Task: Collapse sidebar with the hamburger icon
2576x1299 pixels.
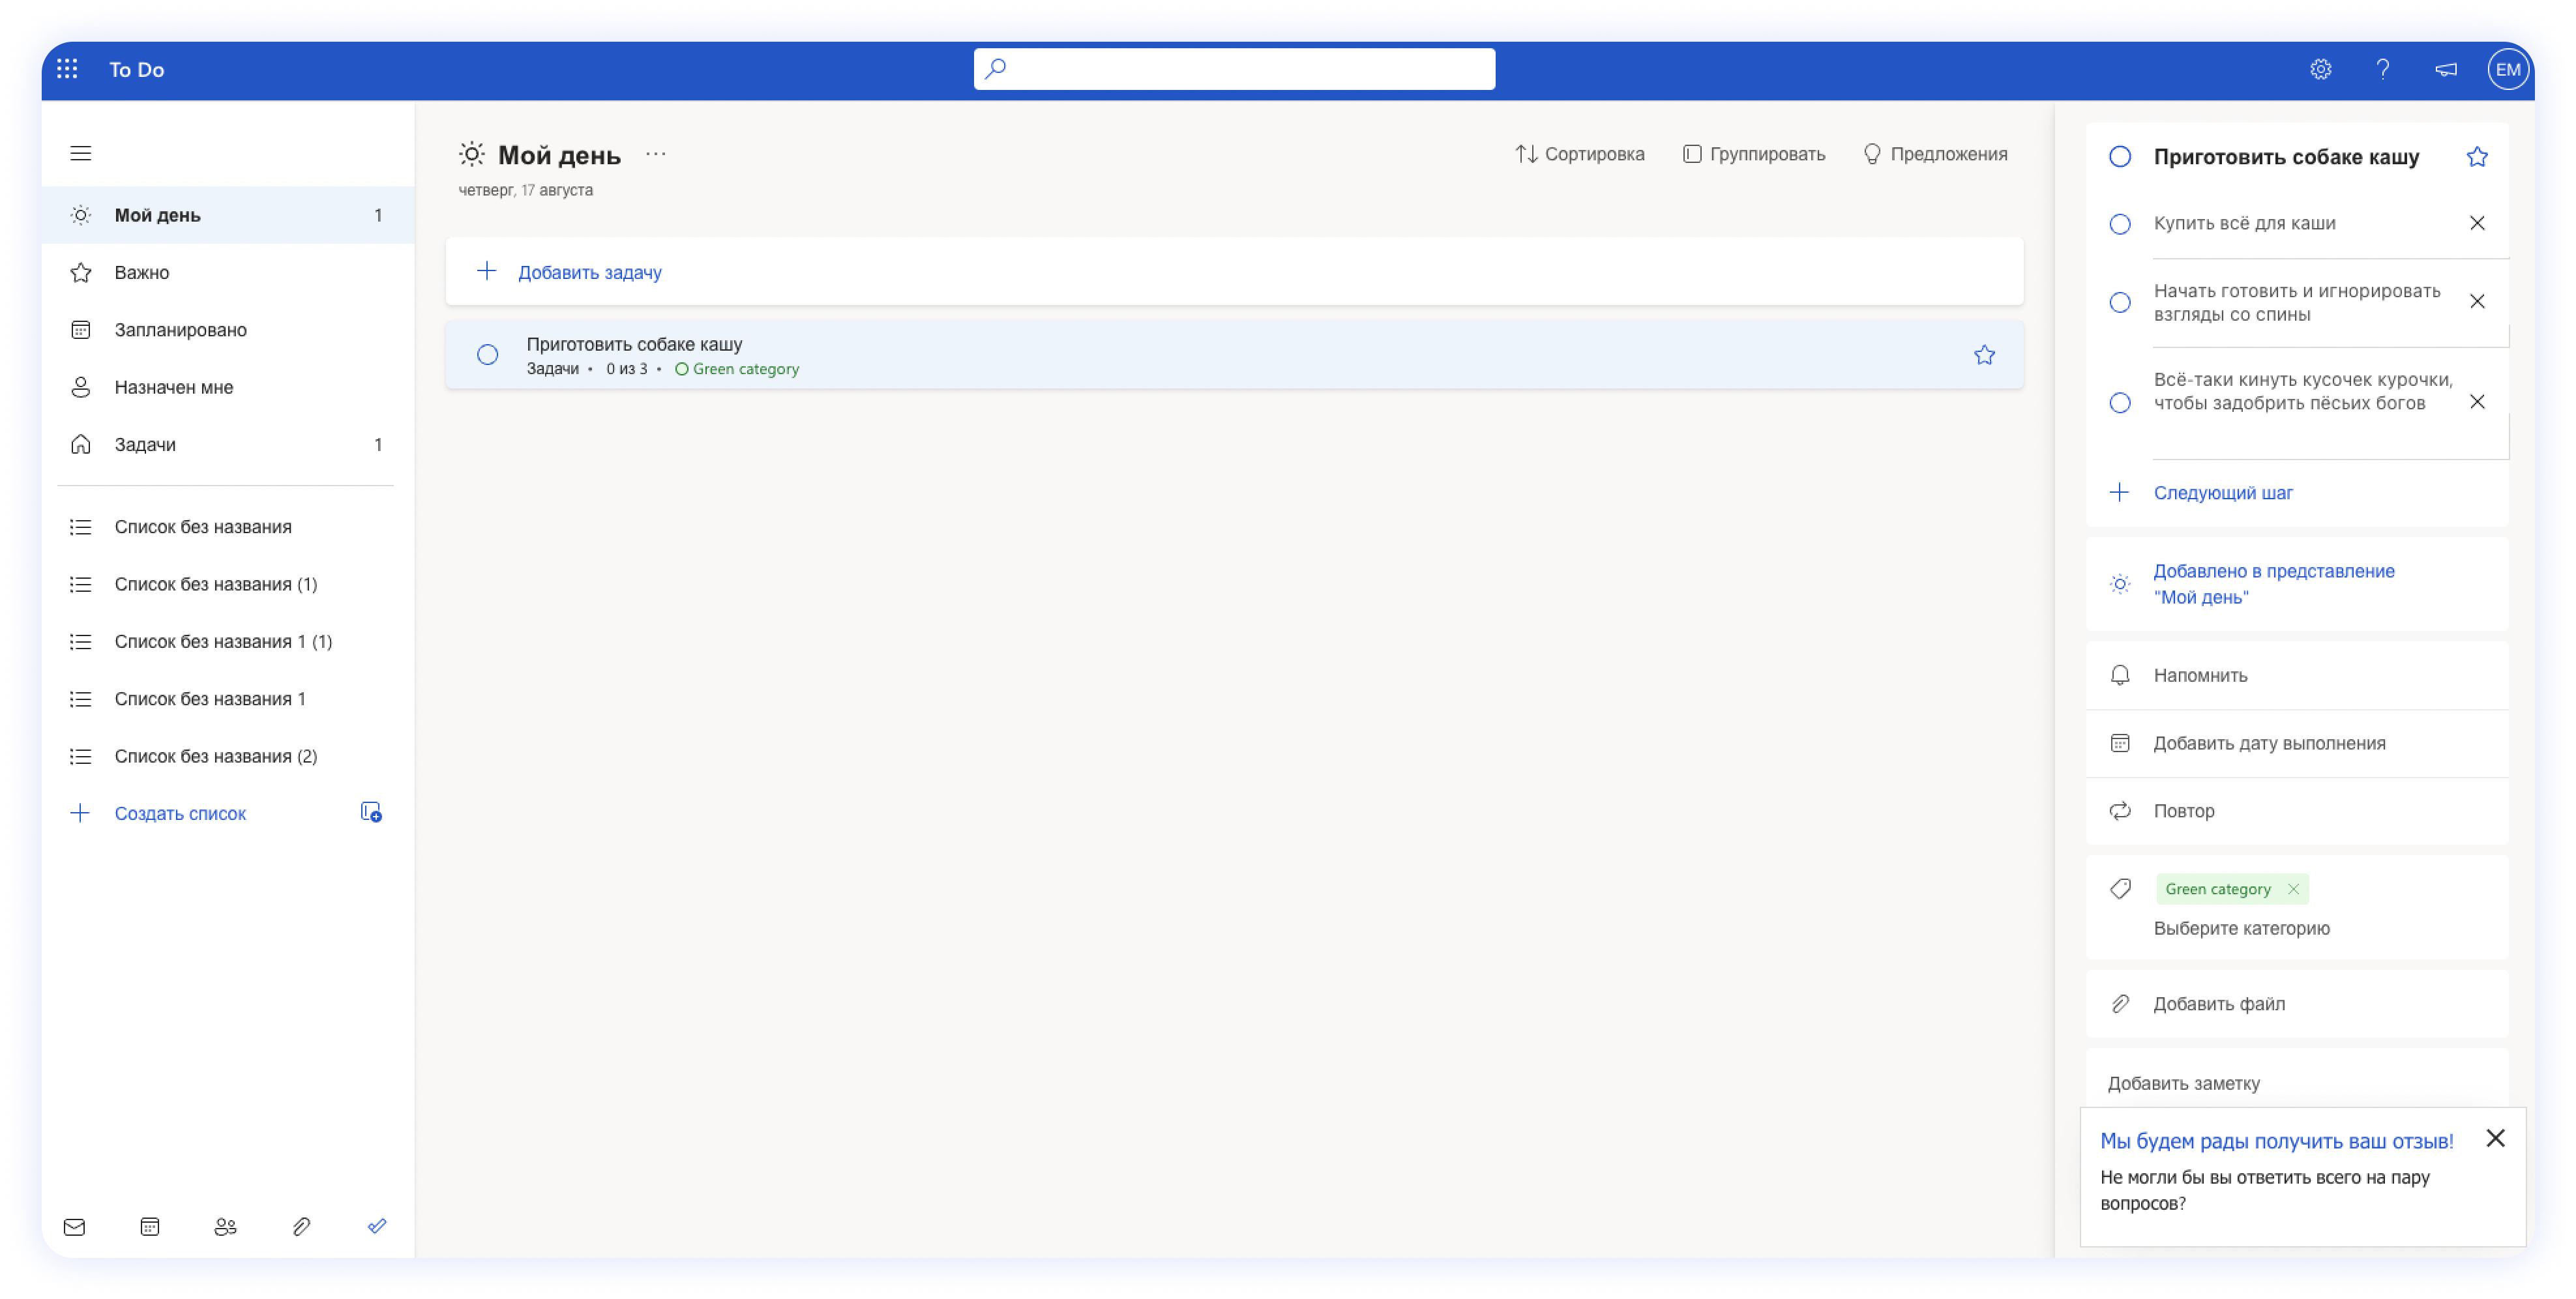Action: click(x=81, y=153)
